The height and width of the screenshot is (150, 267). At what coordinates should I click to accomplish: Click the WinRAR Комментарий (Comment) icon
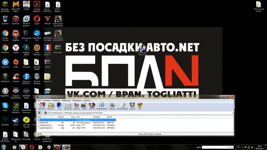(122, 106)
